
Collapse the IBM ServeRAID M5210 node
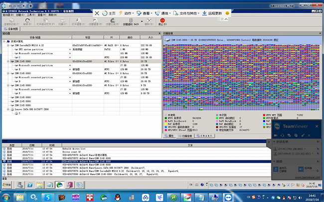[x=8, y=45]
